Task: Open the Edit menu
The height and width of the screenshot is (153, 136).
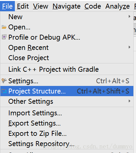Action: (x=23, y=6)
